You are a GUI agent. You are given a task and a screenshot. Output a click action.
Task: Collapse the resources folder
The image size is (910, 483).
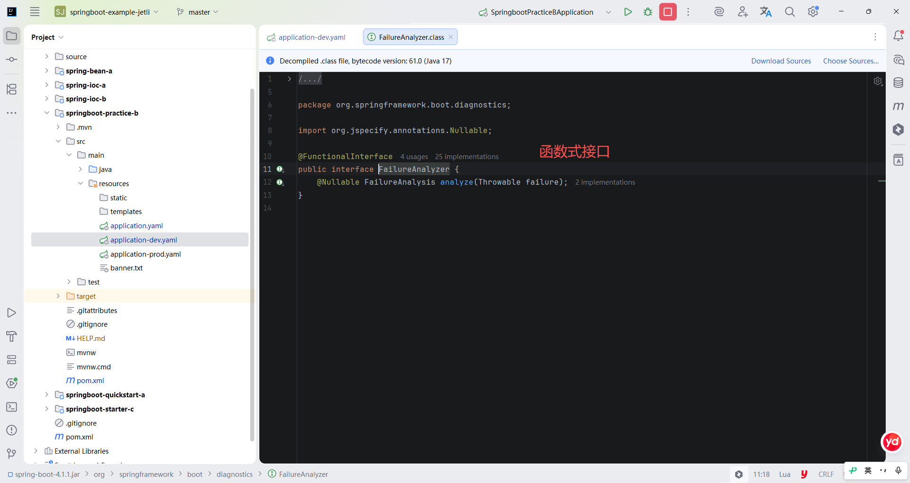click(x=81, y=183)
